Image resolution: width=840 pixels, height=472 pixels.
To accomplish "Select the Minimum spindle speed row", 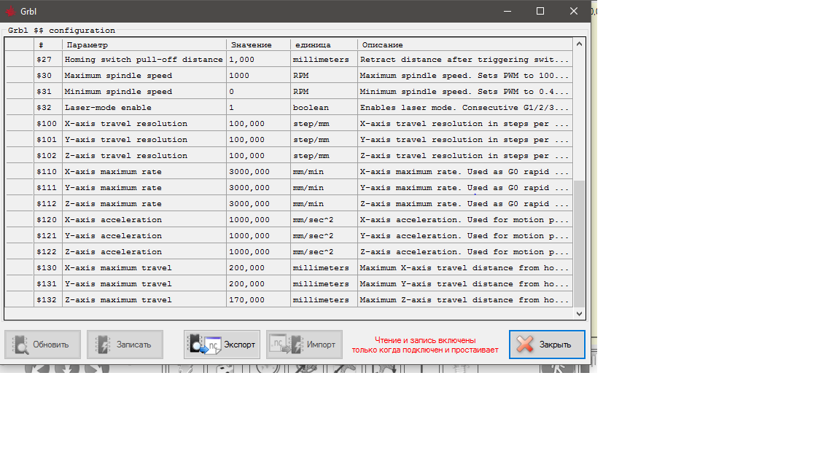I will tap(289, 92).
